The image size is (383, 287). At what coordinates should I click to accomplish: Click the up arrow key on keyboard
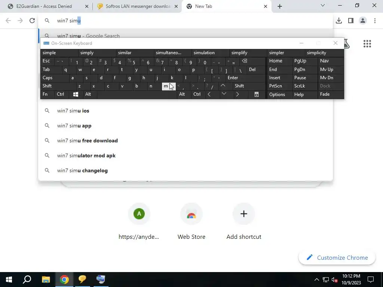click(223, 86)
